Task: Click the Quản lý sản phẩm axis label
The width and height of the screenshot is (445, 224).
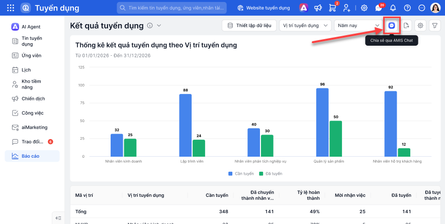Action: 329,161
